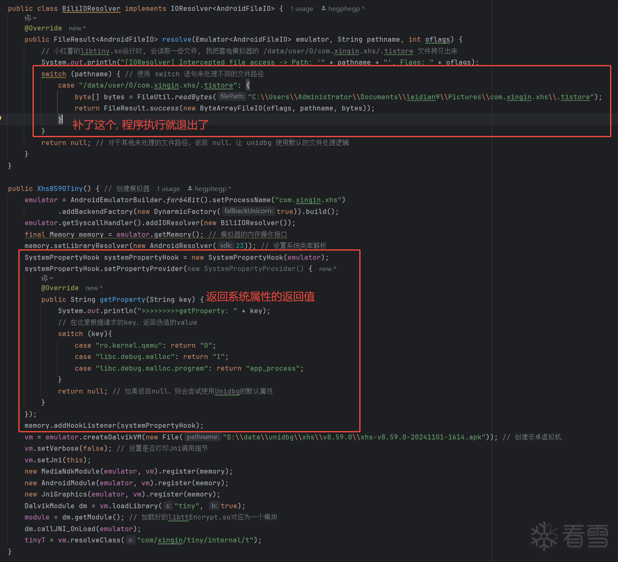
Task: Click the "fallbackUnicorn:" parameter hint in DynarmicFactory
Action: [x=249, y=211]
